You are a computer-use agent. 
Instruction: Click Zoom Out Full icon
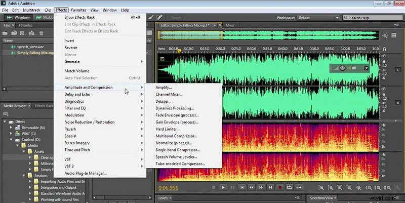[359, 188]
